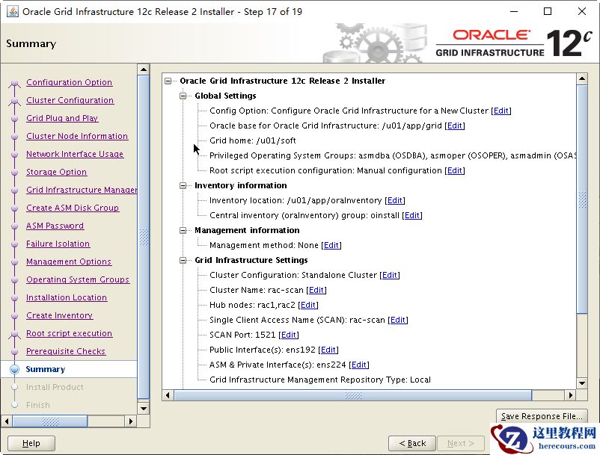Edit the Management method
The width and height of the screenshot is (600, 455).
(331, 245)
